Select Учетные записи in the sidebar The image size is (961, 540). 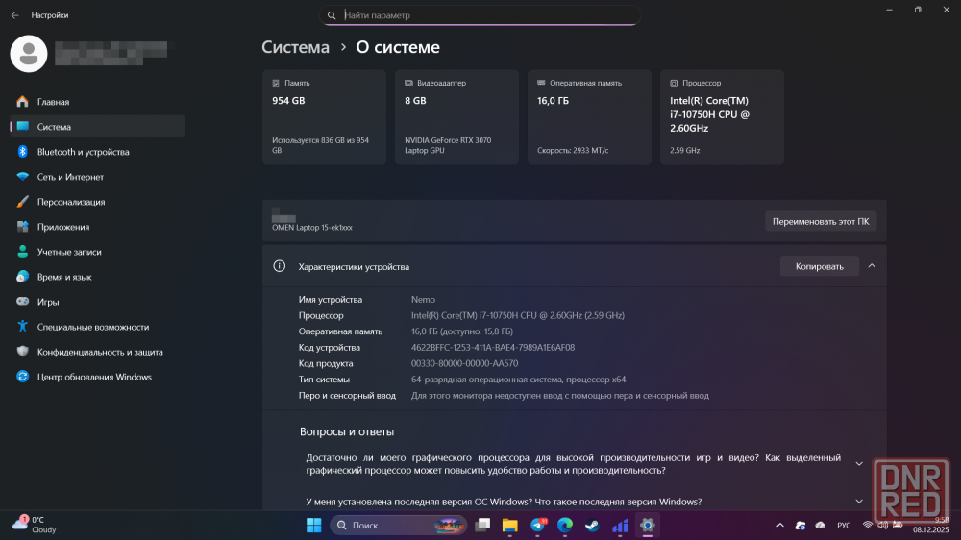(69, 252)
